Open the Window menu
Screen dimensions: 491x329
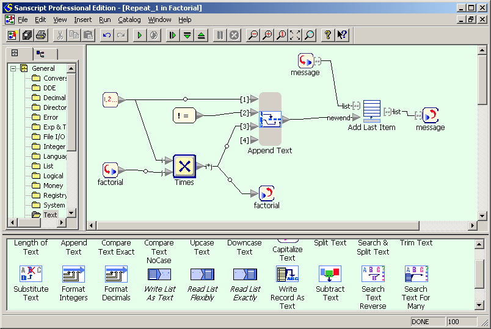(160, 20)
